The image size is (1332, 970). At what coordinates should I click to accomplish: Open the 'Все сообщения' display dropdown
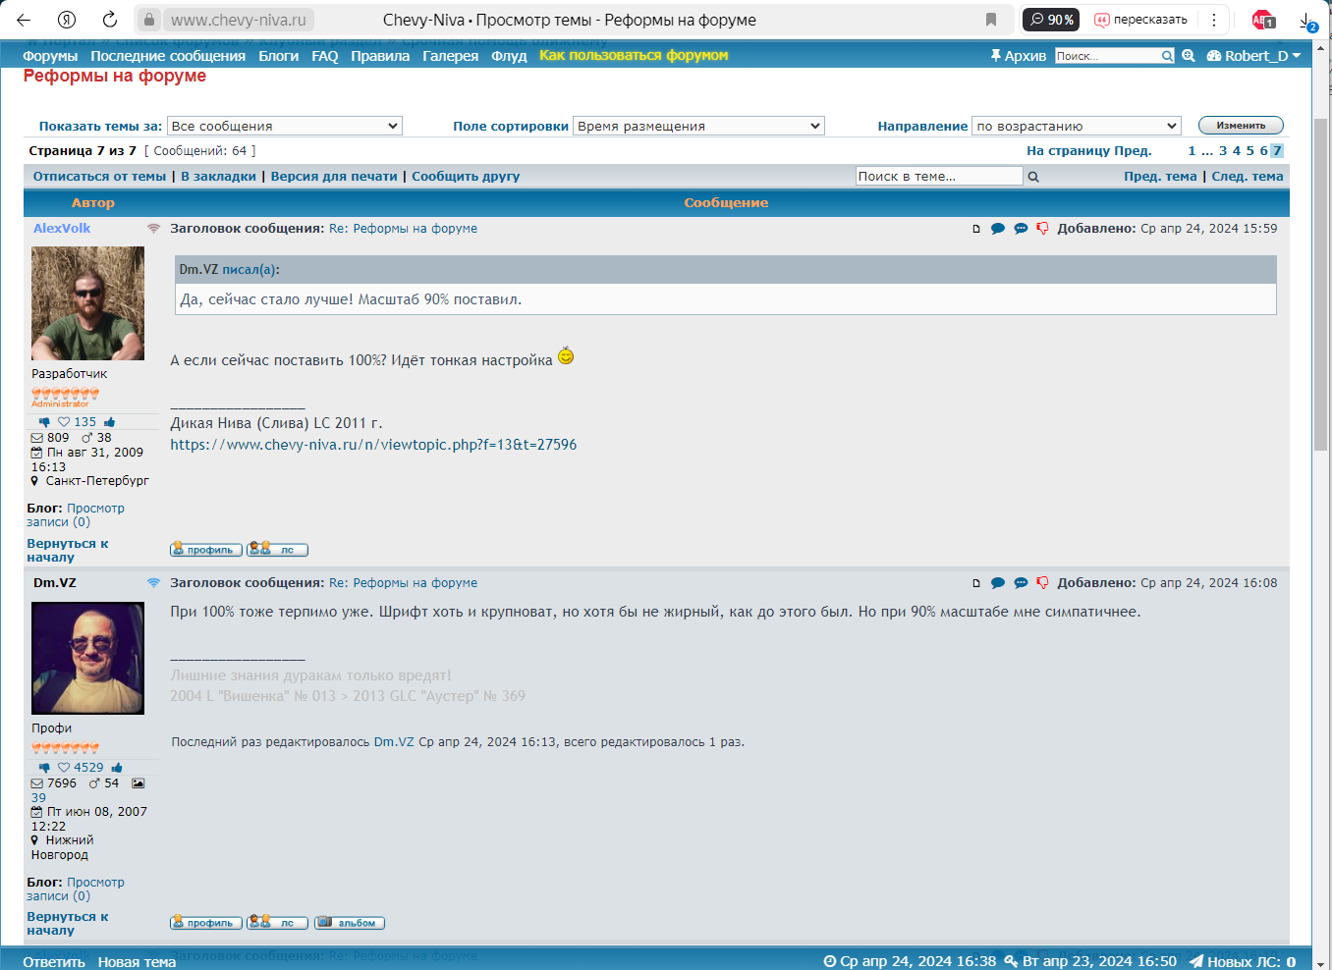coord(284,126)
